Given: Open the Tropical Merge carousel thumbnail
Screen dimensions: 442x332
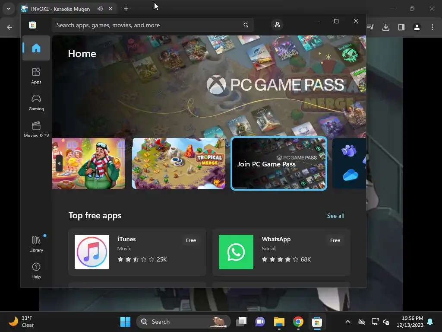Looking at the screenshot, I should [x=179, y=163].
